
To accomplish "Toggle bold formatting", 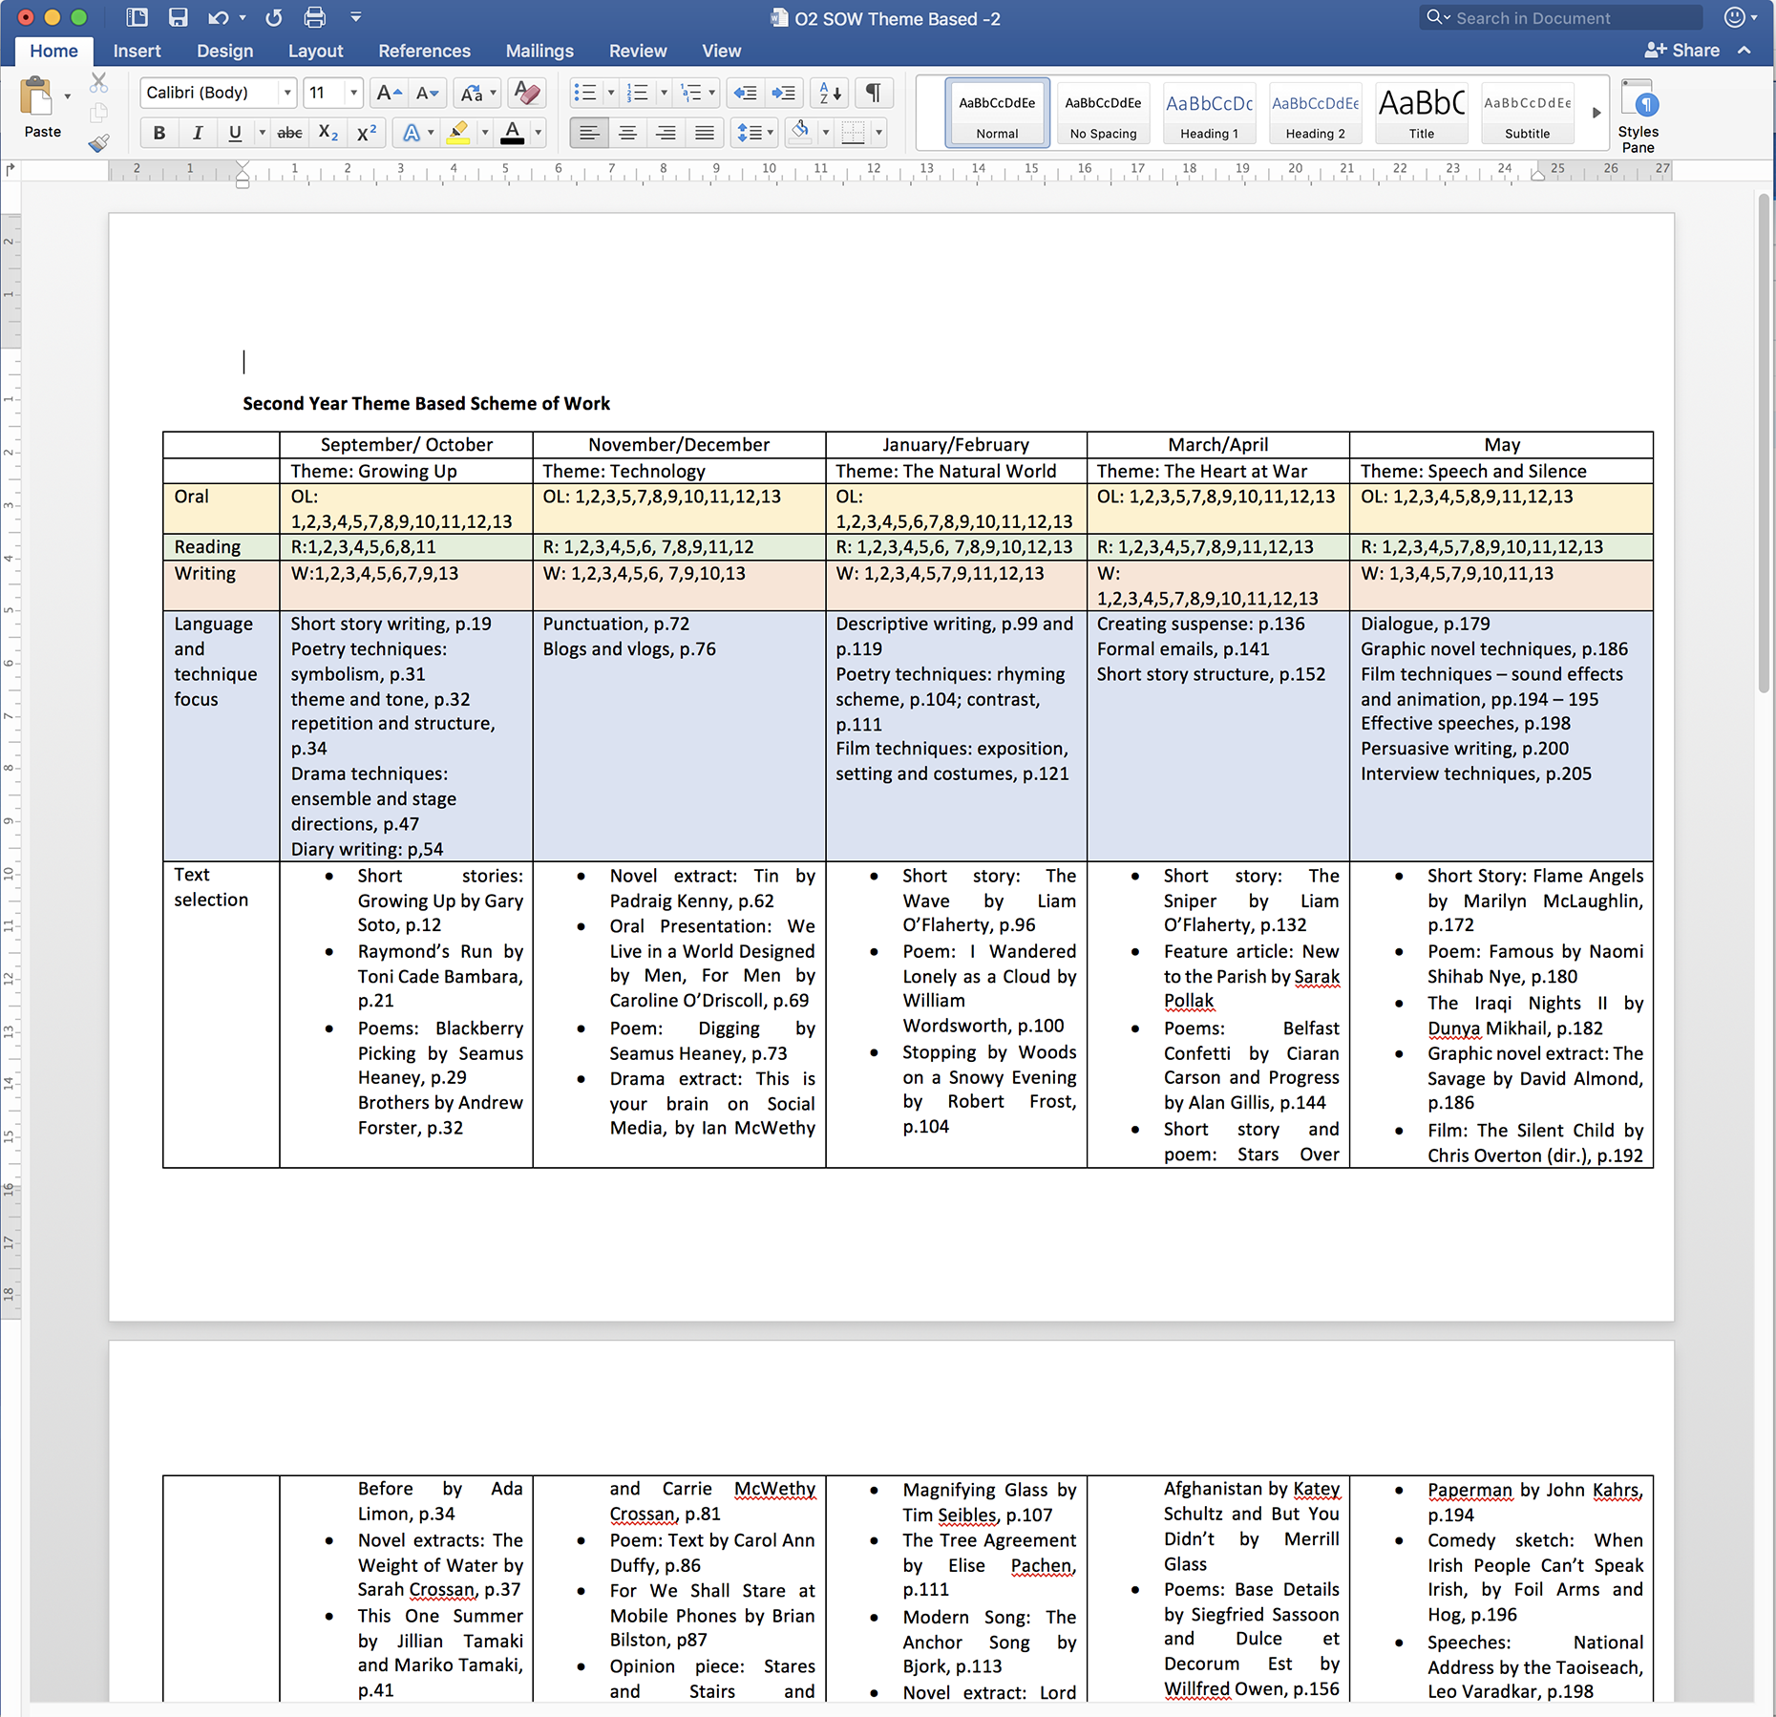I will pyautogui.click(x=159, y=133).
